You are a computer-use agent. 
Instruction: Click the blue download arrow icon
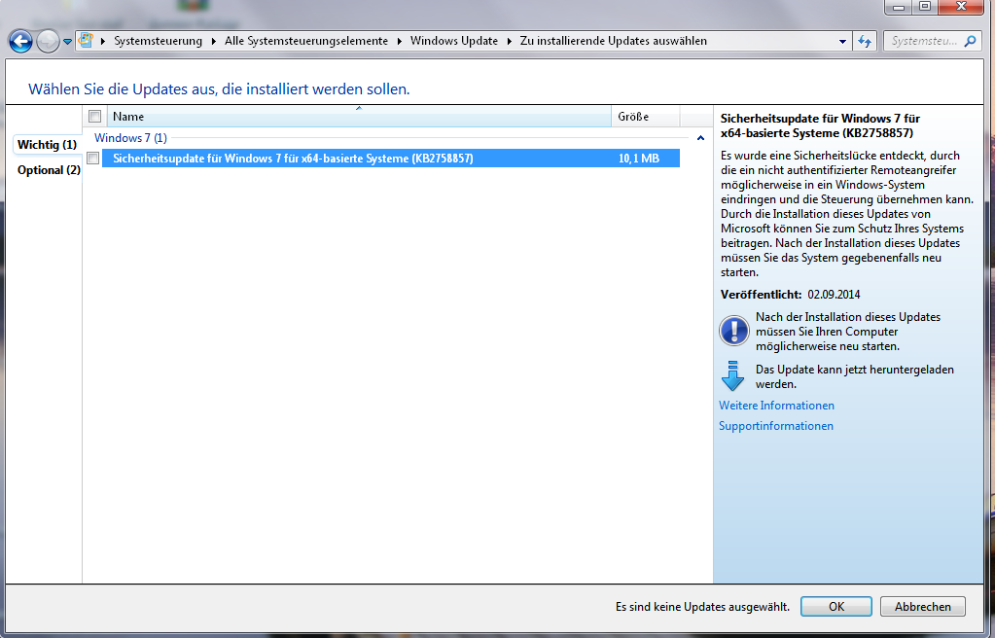point(733,375)
